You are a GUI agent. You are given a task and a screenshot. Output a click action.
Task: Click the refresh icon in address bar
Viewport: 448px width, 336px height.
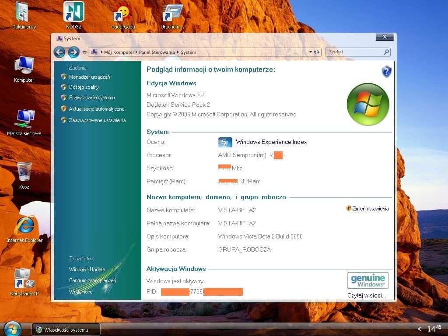click(317, 52)
